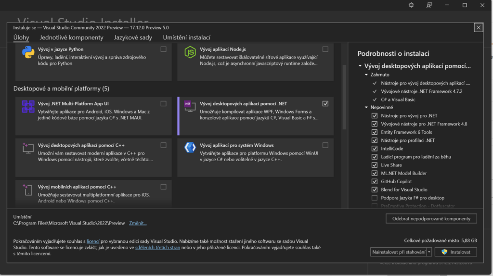Switch to the Jednotlivé komponenty tab
Viewport: 493px width, 276px height.
point(71,38)
